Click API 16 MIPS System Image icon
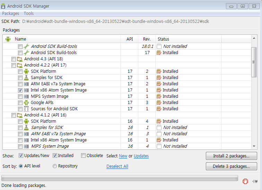 pos(26,146)
